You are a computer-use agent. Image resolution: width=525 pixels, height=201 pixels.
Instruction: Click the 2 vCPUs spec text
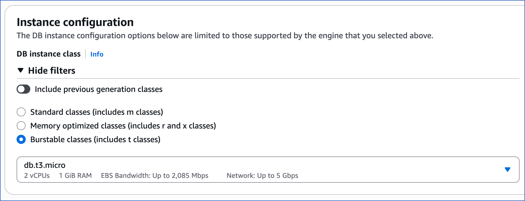click(37, 176)
